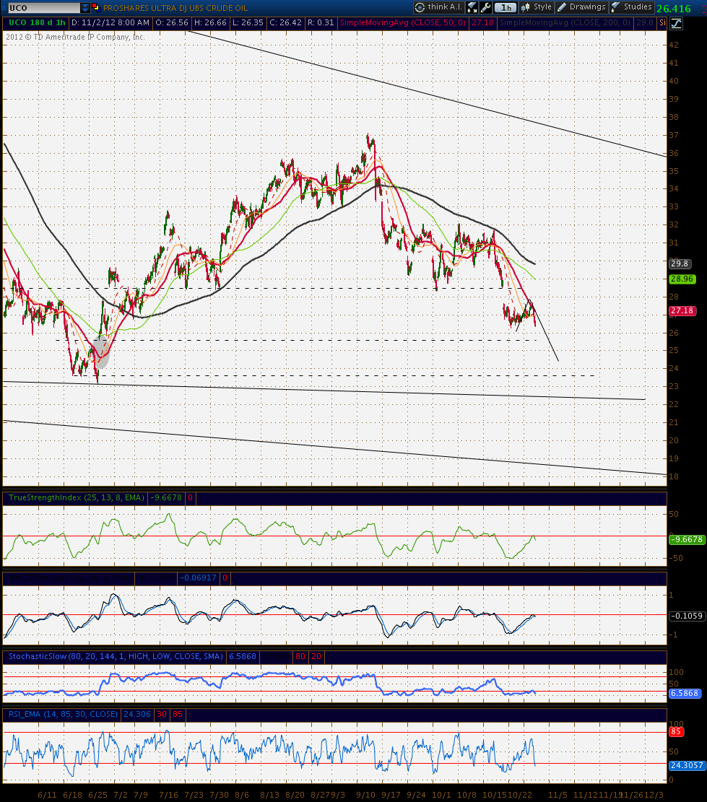Click the 29.8 gray price bubble on axis
Screen dimensions: 707x802
click(680, 264)
